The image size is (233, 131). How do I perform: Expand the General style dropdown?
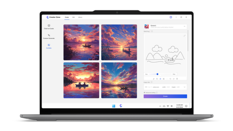coord(184,26)
